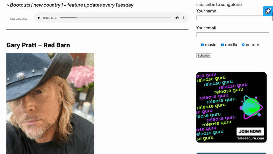273x154 pixels.
Task: Open the releaseguru.com link
Action: (x=250, y=138)
